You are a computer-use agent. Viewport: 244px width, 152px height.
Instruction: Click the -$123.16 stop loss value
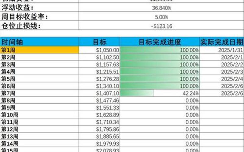pyautogui.click(x=161, y=26)
